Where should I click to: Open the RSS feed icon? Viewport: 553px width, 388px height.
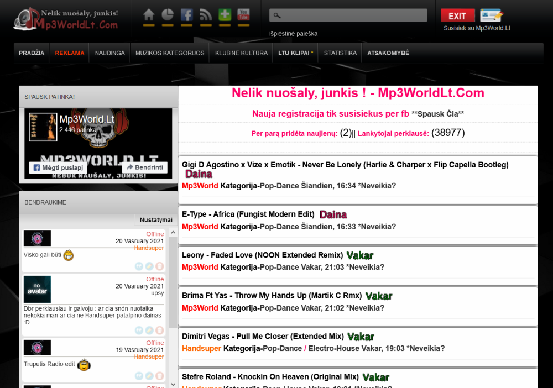[206, 15]
